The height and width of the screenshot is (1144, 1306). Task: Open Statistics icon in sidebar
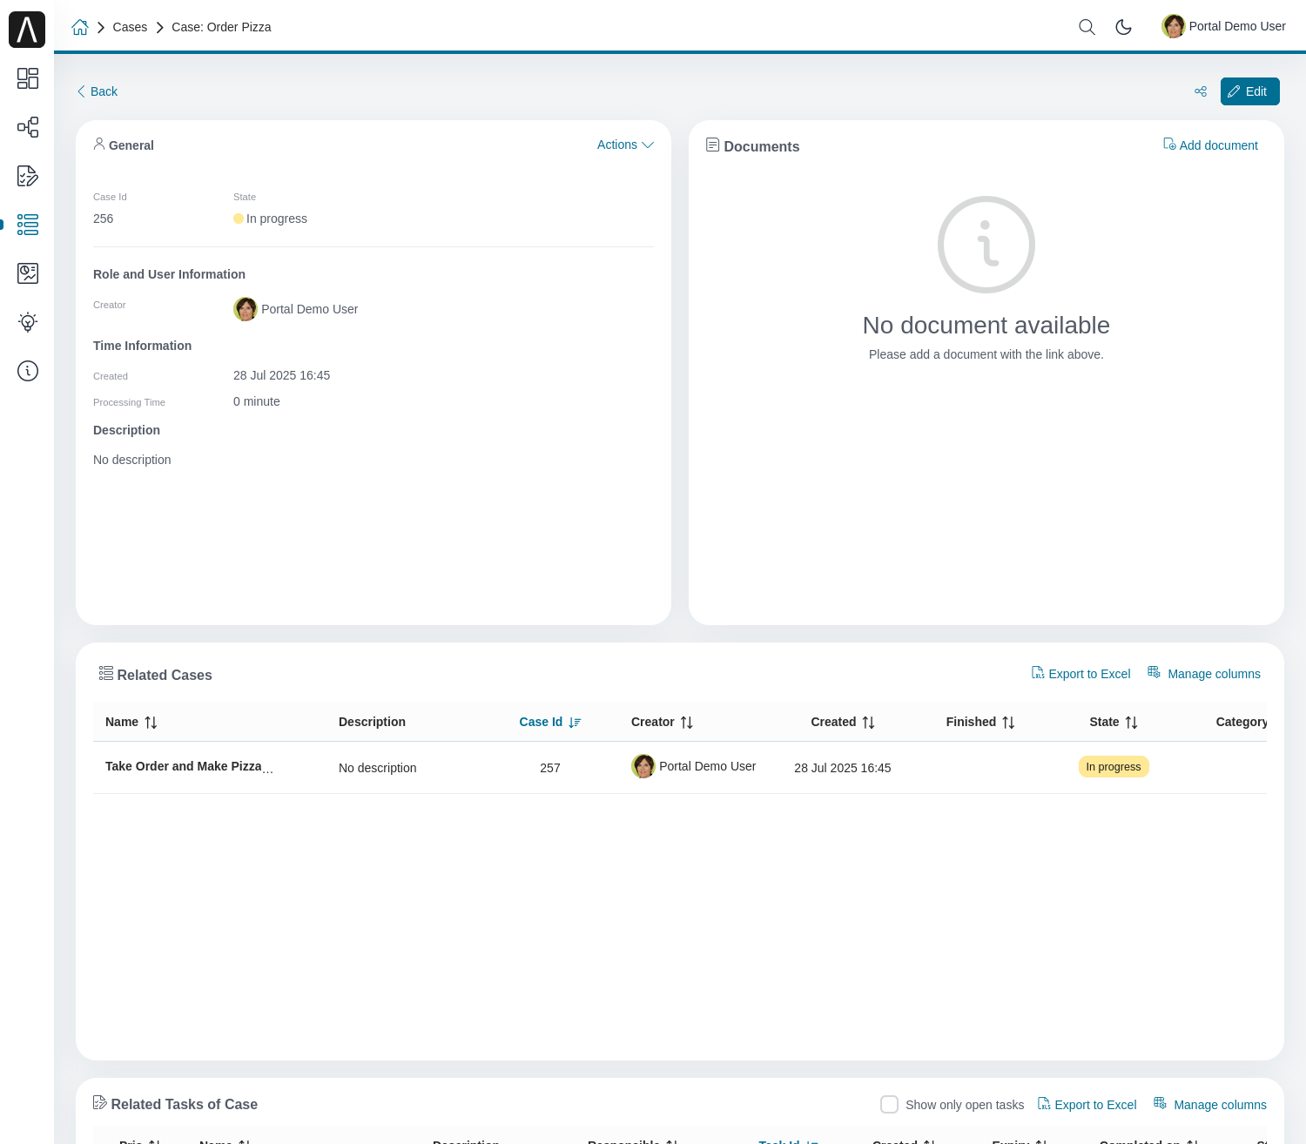pos(28,273)
